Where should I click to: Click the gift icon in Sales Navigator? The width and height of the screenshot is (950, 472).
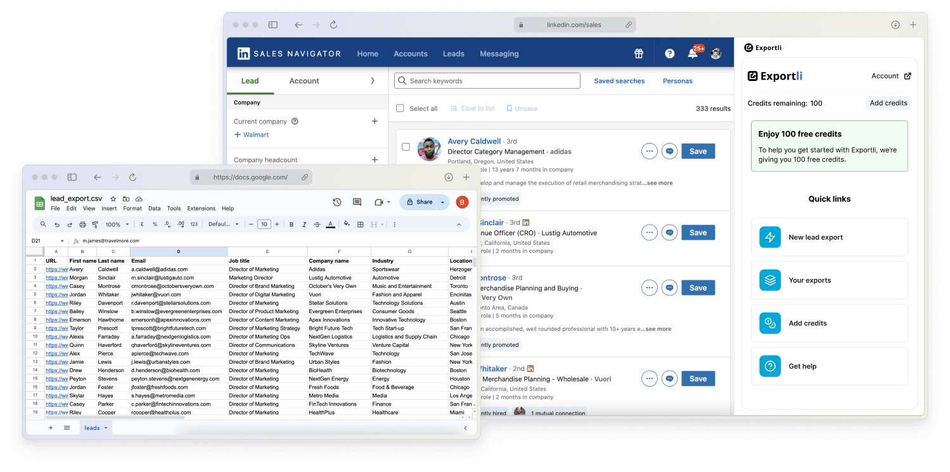tap(639, 54)
